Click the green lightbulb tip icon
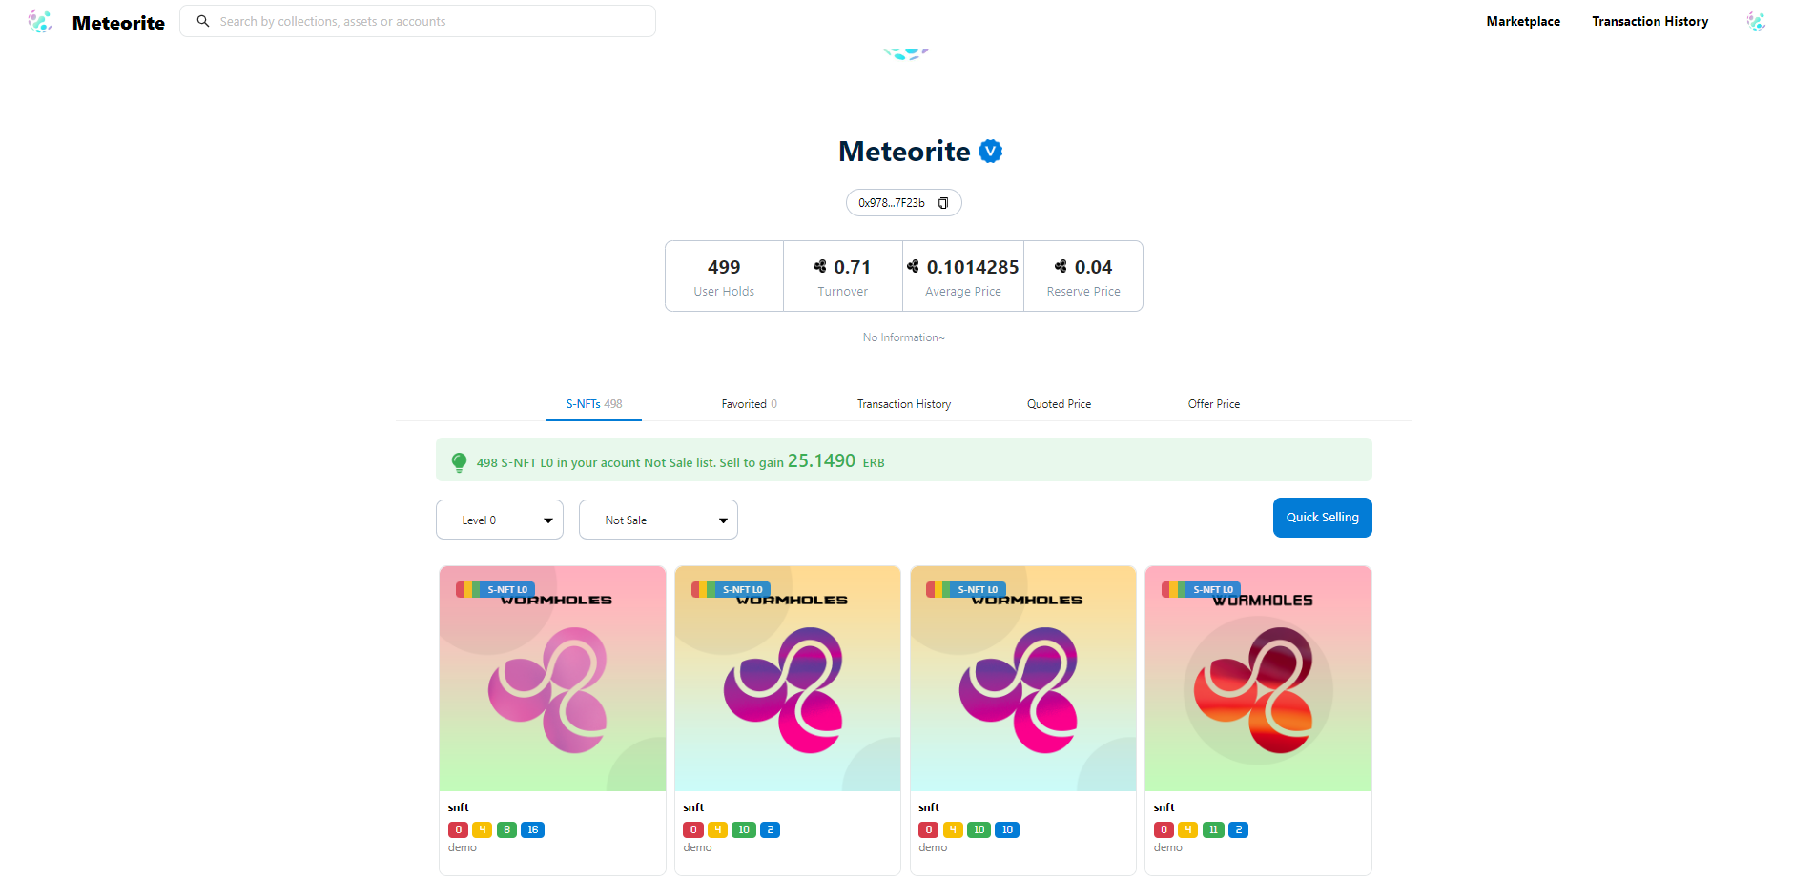1793x877 pixels. pyautogui.click(x=459, y=462)
